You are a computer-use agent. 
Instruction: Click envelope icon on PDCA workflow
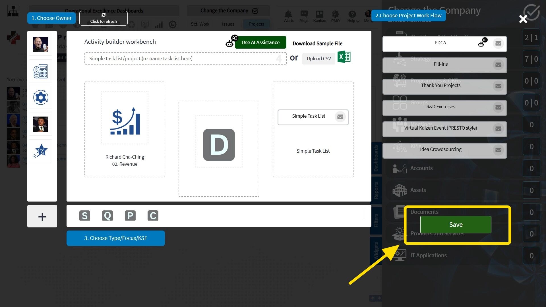498,43
